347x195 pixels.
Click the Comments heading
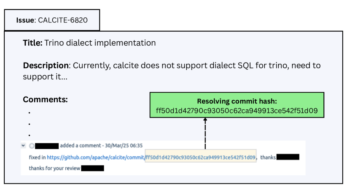point(45,100)
